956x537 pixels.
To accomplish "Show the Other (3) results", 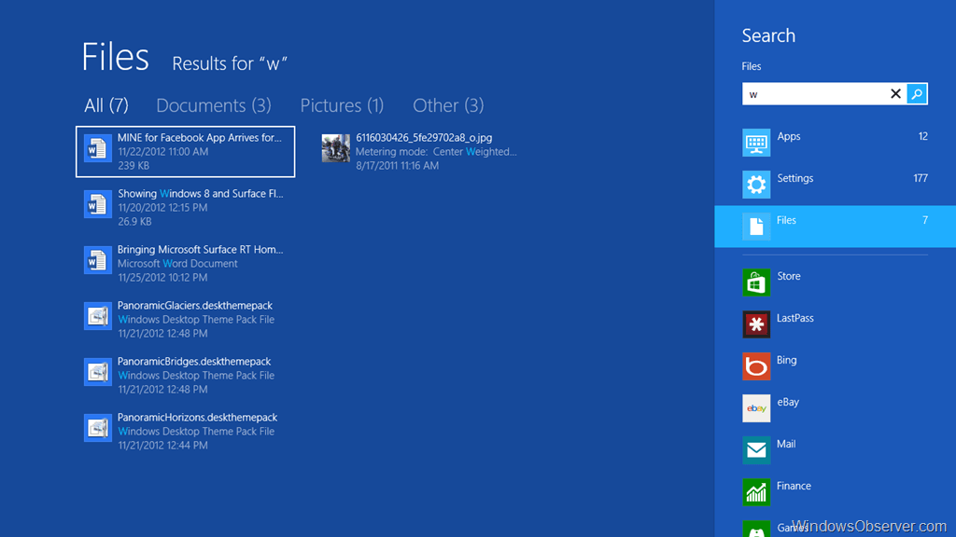I will tap(448, 105).
